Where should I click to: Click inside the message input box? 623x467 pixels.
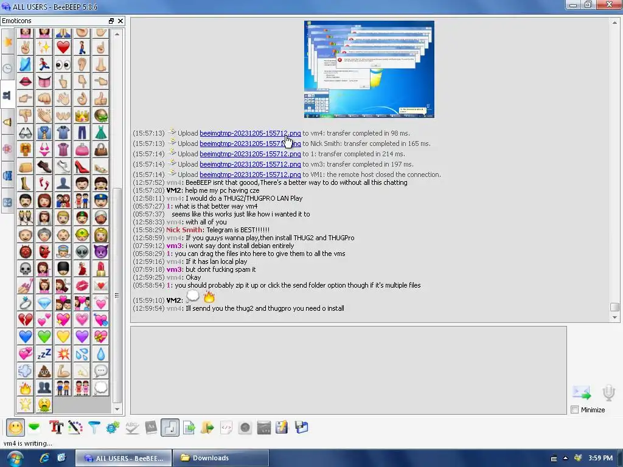click(x=349, y=370)
